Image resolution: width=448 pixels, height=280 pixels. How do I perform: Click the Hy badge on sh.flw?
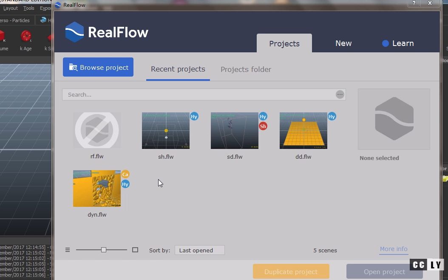(x=194, y=117)
